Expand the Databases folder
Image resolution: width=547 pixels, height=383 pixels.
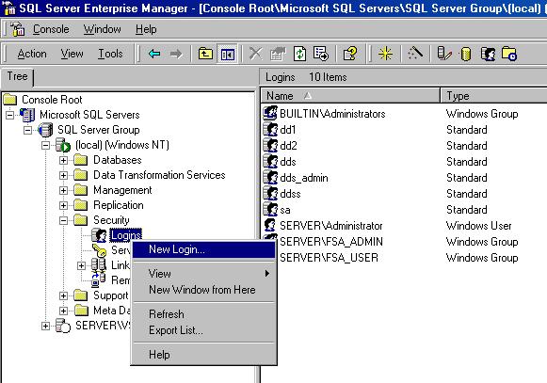[63, 160]
